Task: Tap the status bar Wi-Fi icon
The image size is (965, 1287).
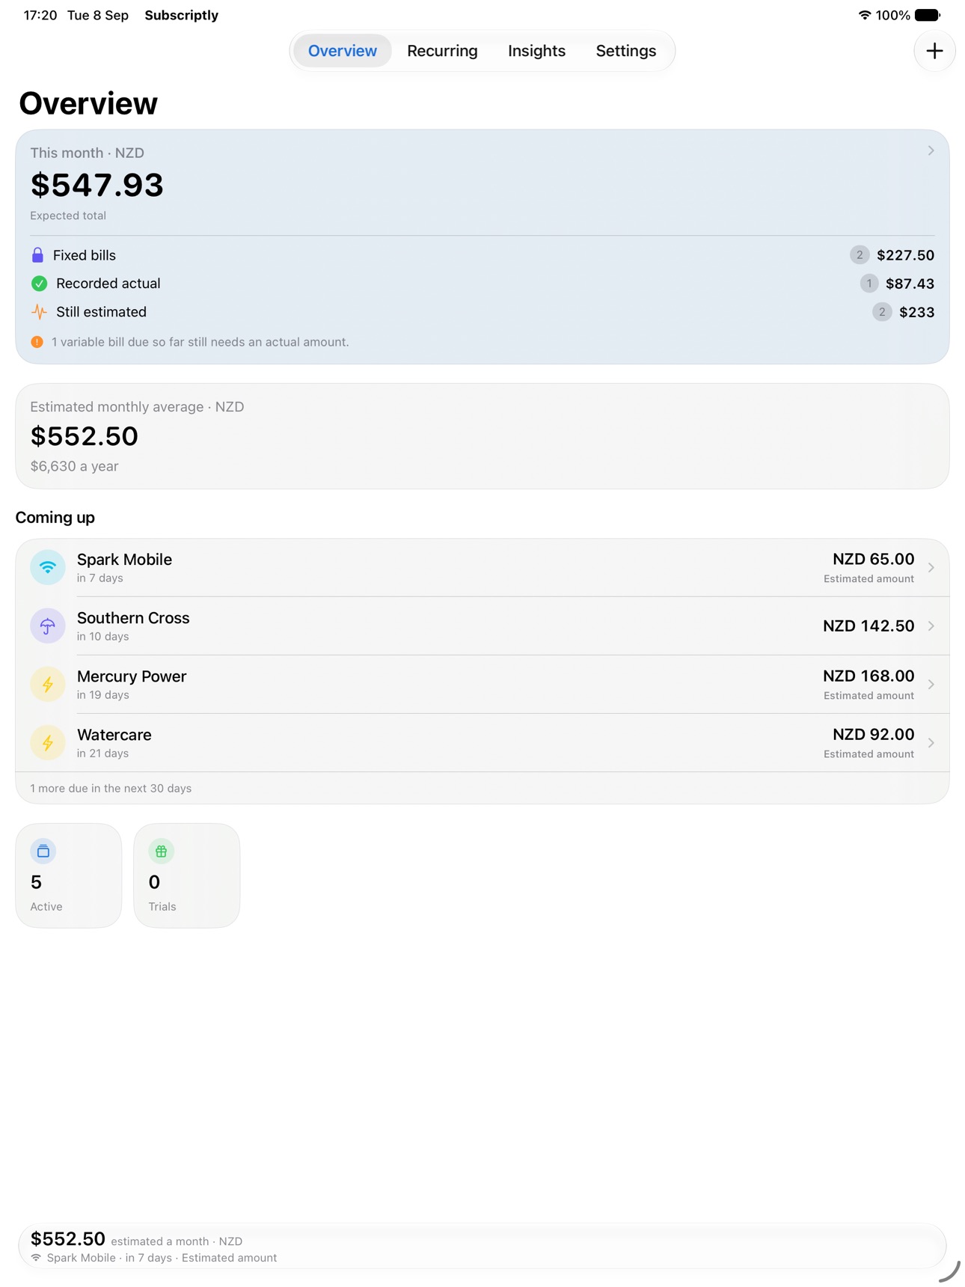Action: pos(865,15)
